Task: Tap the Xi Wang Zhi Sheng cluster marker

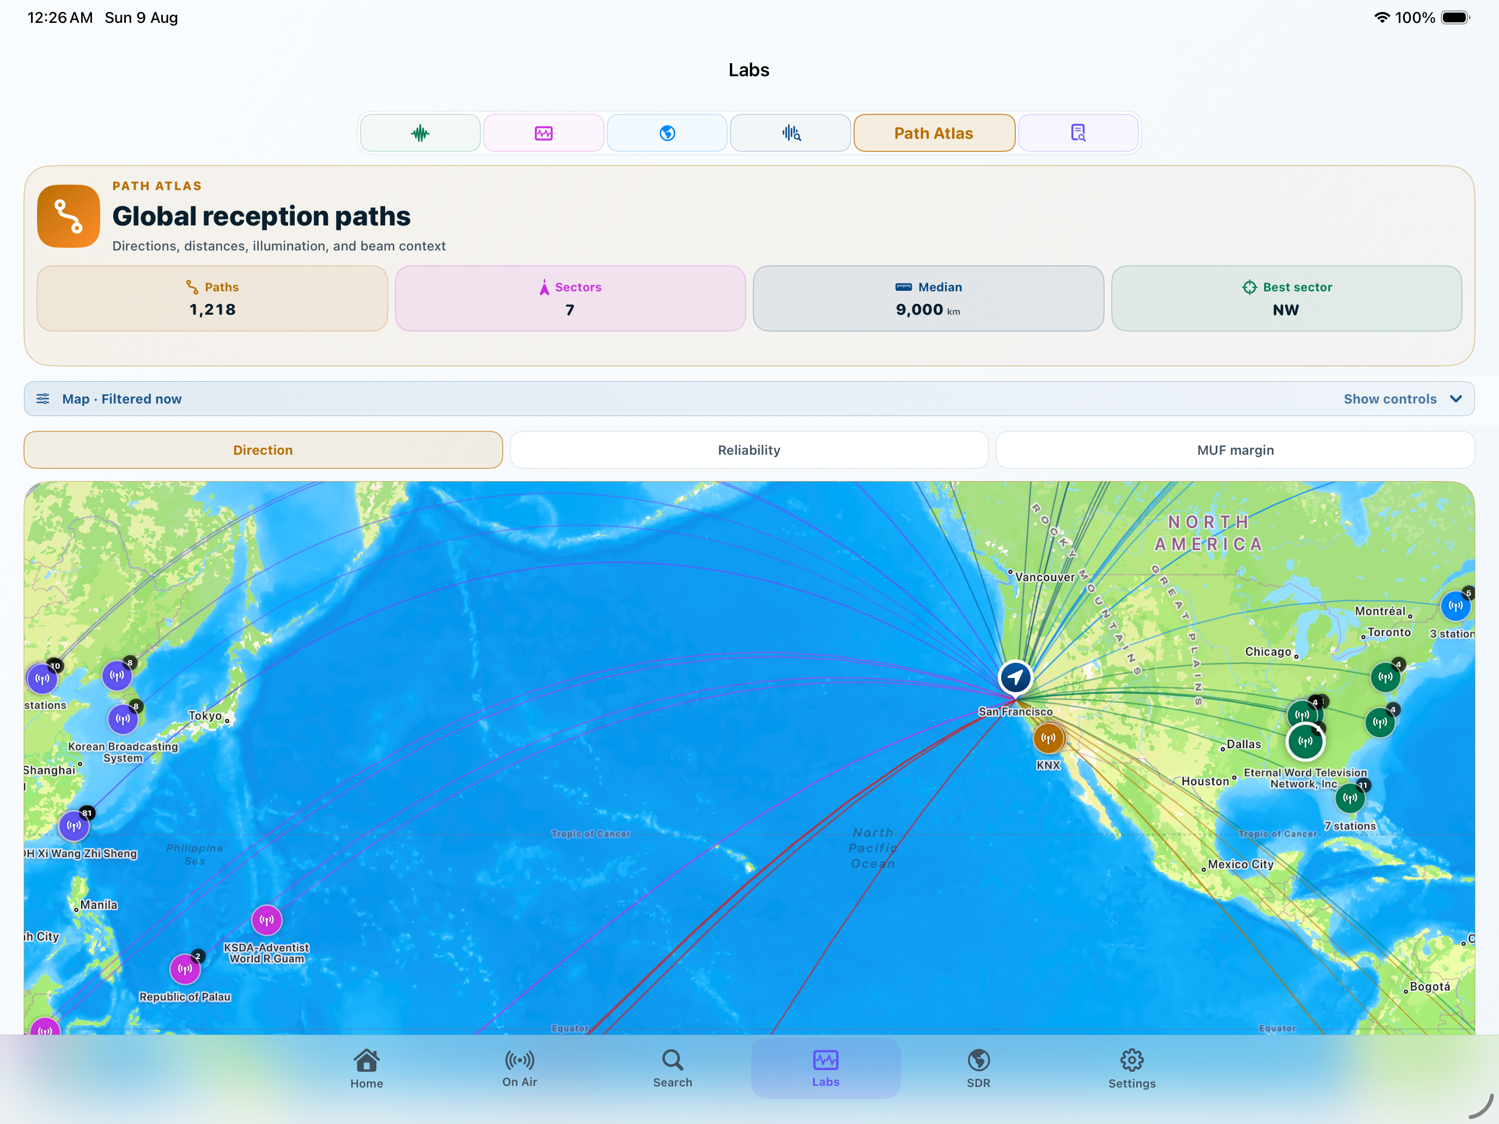Action: pos(74,826)
